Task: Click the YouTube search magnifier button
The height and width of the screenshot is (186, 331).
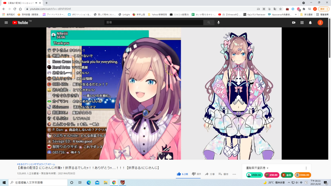Action: [208, 23]
